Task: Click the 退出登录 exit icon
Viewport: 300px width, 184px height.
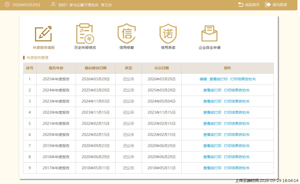Action: pyautogui.click(x=268, y=5)
